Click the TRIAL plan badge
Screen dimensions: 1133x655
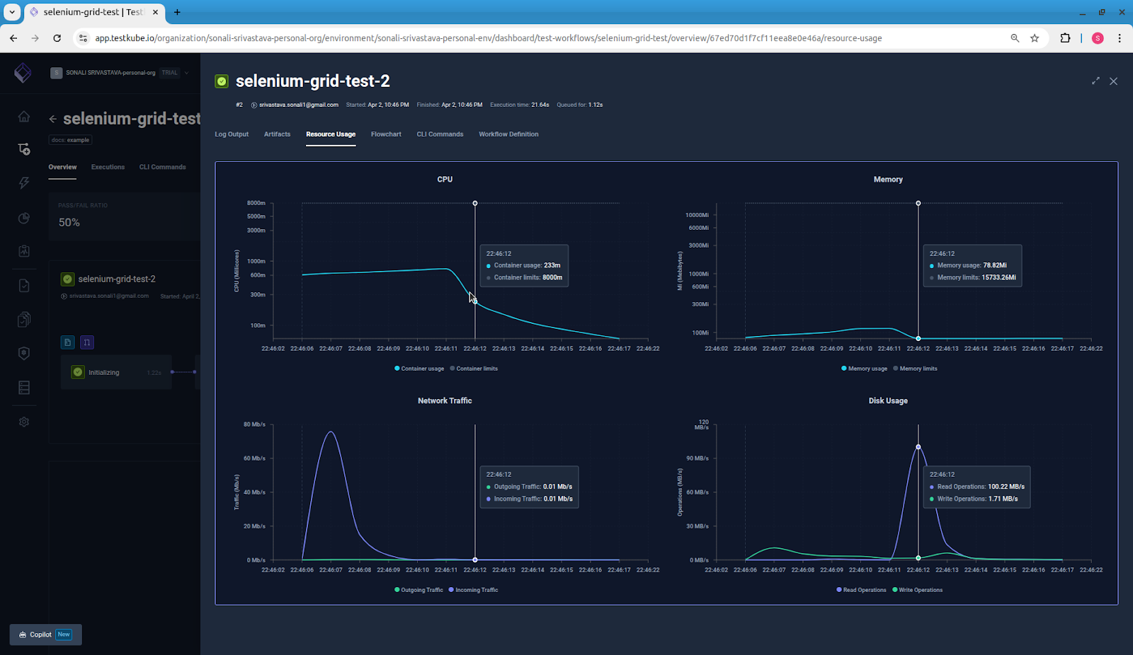click(169, 73)
